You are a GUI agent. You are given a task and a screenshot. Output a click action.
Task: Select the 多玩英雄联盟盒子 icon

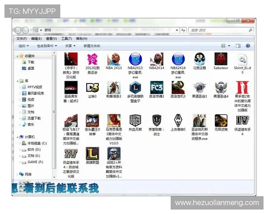[x=135, y=87]
